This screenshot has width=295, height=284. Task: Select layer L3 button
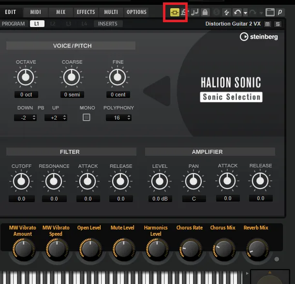[x=69, y=24]
